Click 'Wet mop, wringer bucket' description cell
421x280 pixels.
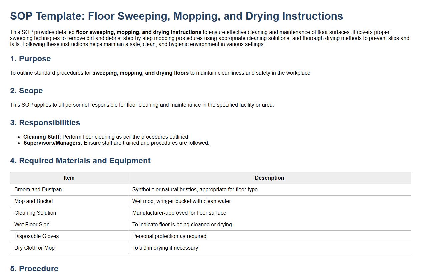click(x=181, y=201)
